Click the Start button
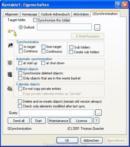This screenshot has width=130, height=147. click(38, 121)
